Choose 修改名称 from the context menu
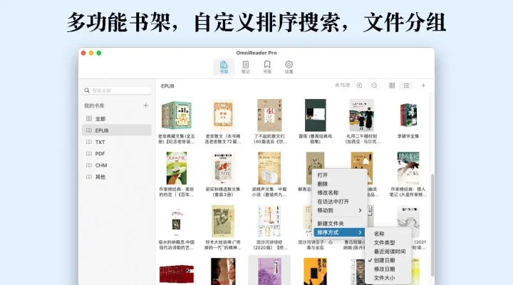This screenshot has width=513, height=285. 338,192
